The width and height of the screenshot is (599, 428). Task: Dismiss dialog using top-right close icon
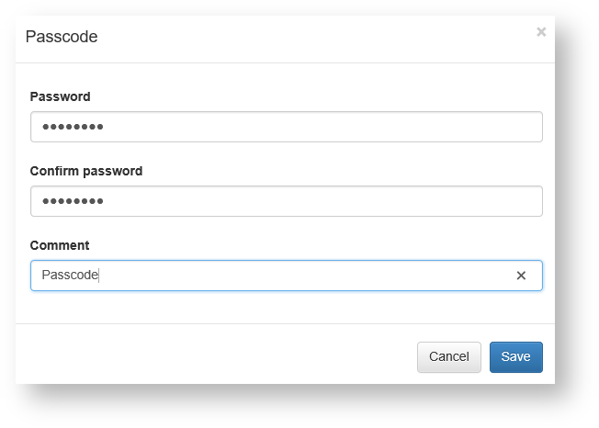tap(541, 32)
